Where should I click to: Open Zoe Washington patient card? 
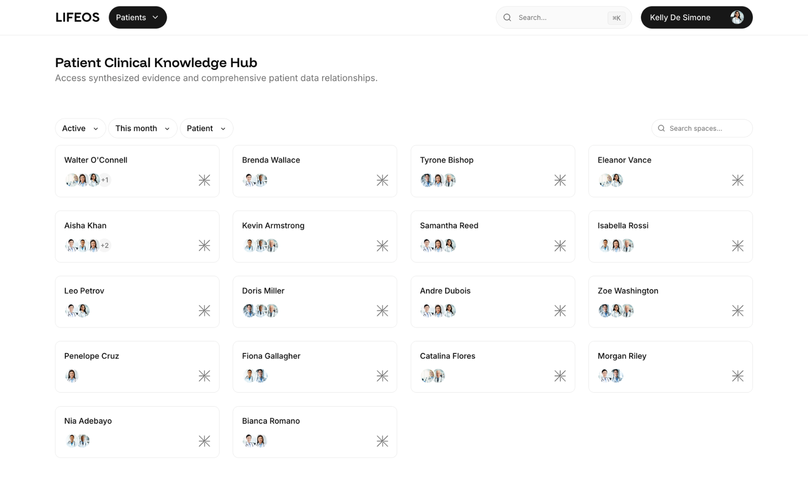pyautogui.click(x=670, y=302)
